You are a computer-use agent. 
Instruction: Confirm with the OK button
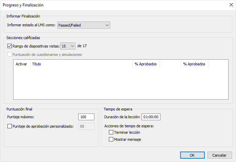(x=193, y=155)
